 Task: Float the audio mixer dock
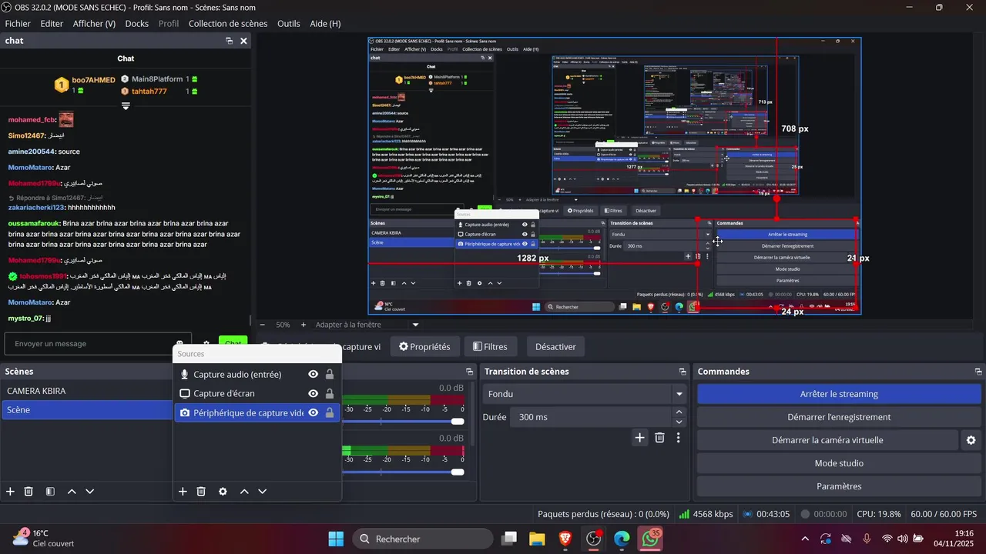click(x=469, y=372)
